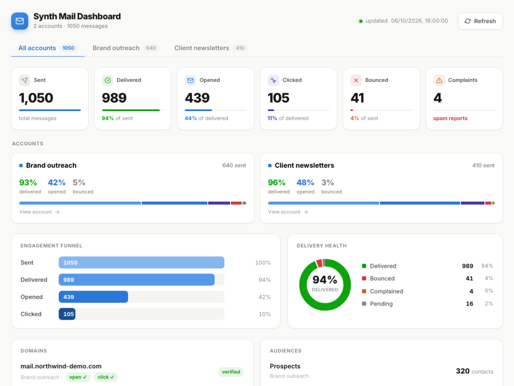Click the 94% of sent caption
Image resolution: width=514 pixels, height=386 pixels.
click(117, 118)
